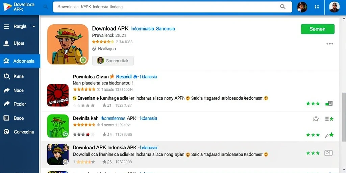Focus the search input field
Viewport: 346px width, 173px height.
coord(172,7)
